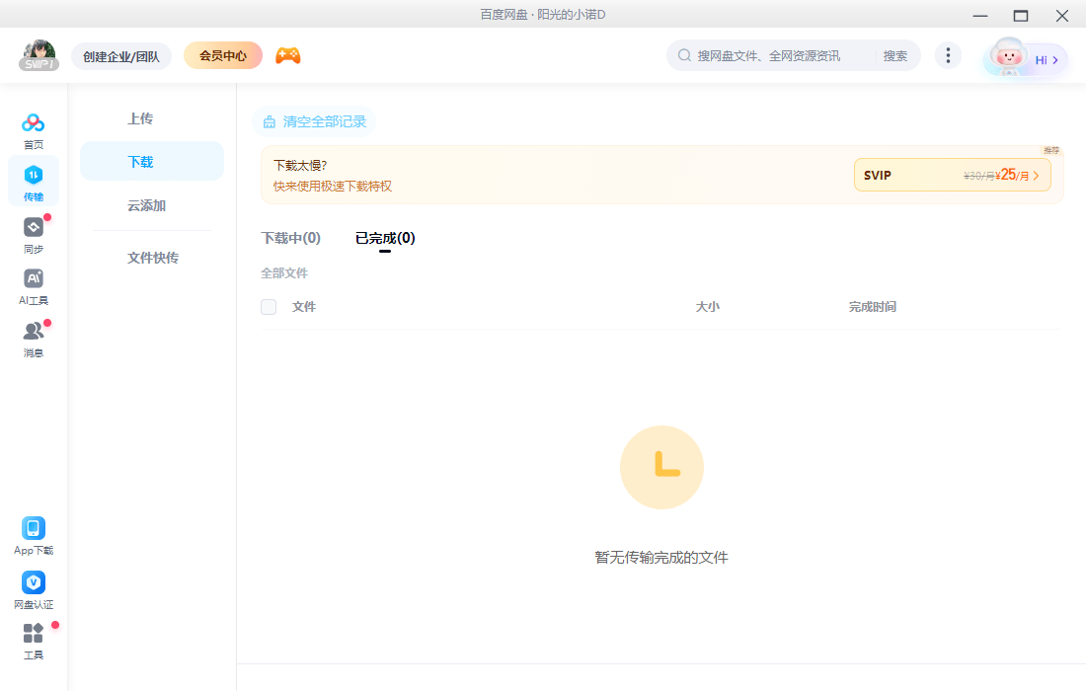Open SVIP offer via the ¥25/月 arrow
This screenshot has height=691, width=1086.
pos(1036,174)
